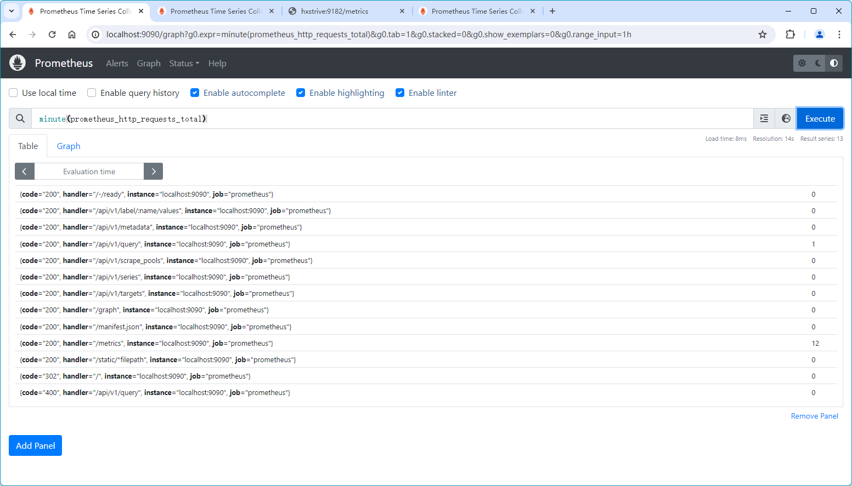Select the /static/*filepath handler row
Image resolution: width=852 pixels, height=486 pixels.
point(426,359)
